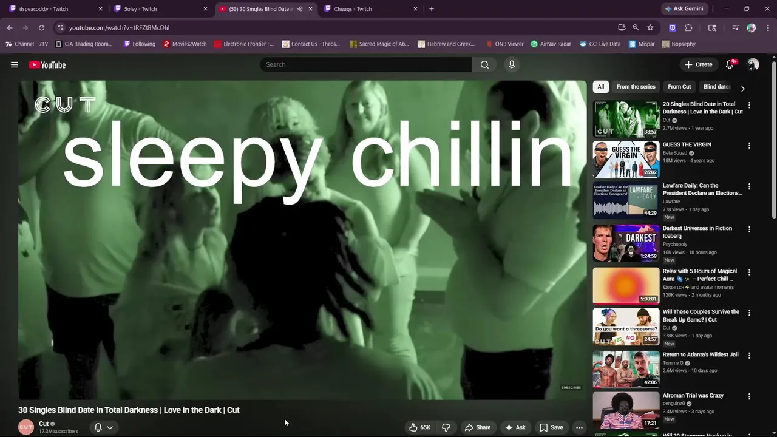The height and width of the screenshot is (437, 777).
Task: Open options for Darkest Universes in Fiction
Action: [x=749, y=229]
